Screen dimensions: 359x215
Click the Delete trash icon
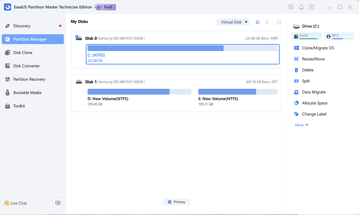pos(296,70)
